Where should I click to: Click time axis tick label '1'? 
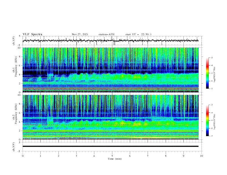(x=40, y=156)
